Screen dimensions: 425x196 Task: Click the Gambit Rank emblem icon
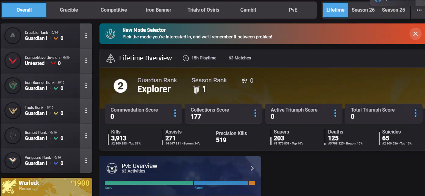(x=13, y=135)
